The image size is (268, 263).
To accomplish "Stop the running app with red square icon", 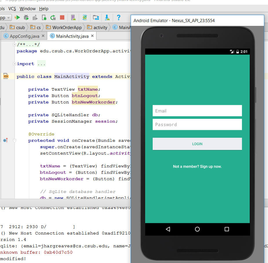I will (x=62, y=17).
